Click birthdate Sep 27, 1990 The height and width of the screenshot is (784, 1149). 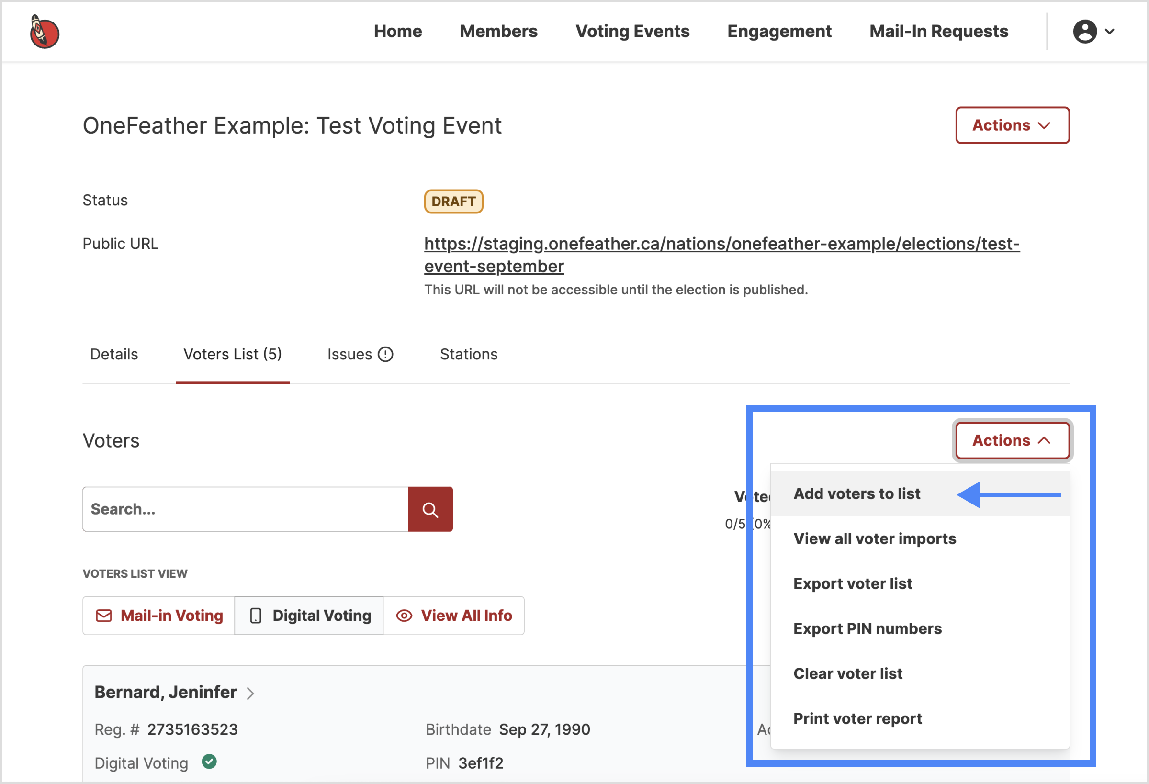pyautogui.click(x=544, y=729)
